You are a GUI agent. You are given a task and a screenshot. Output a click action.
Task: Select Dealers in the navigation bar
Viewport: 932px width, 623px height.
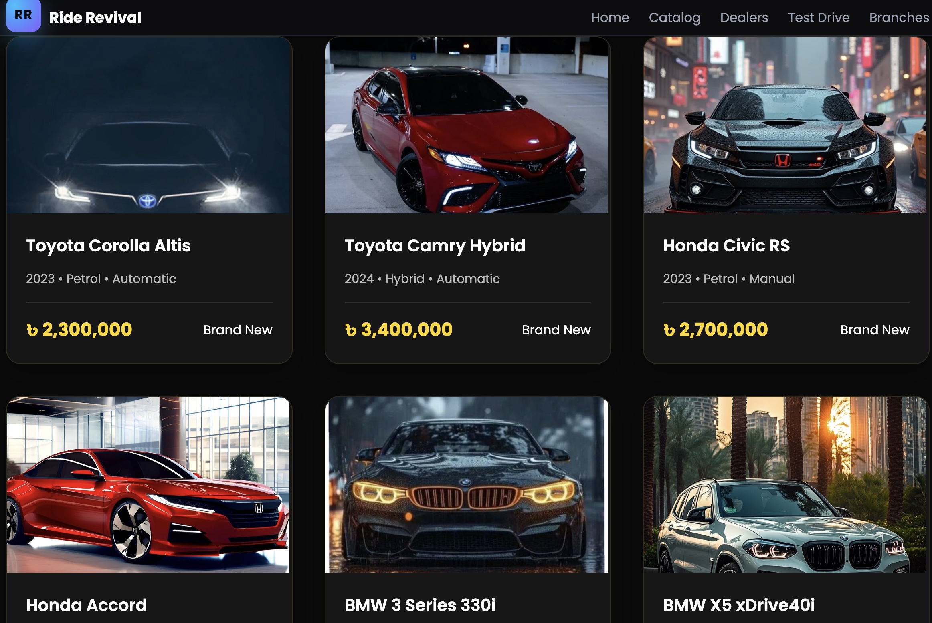(744, 18)
